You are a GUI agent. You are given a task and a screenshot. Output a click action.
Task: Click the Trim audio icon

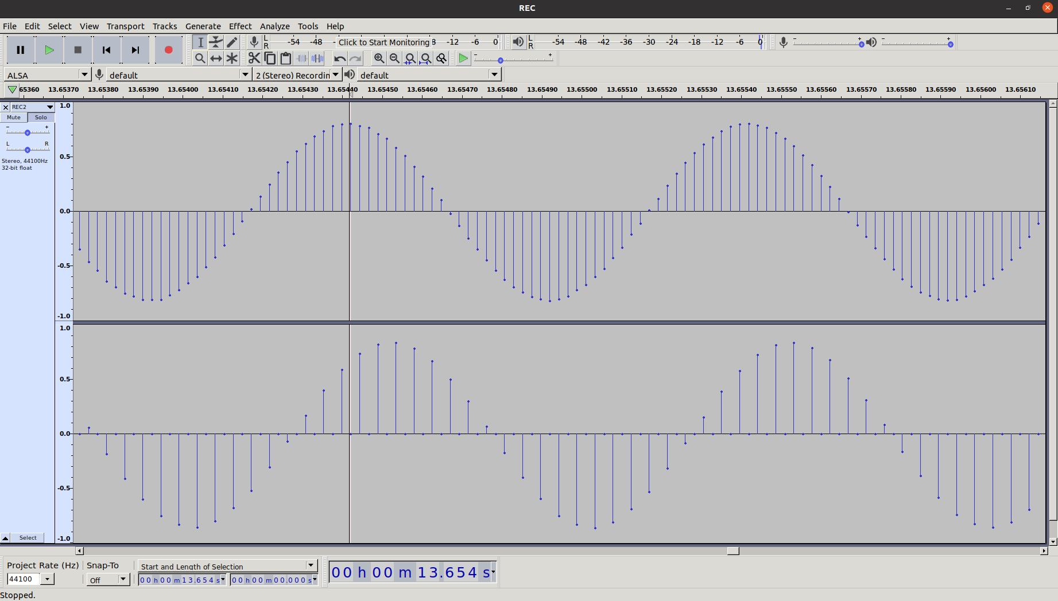click(x=301, y=58)
